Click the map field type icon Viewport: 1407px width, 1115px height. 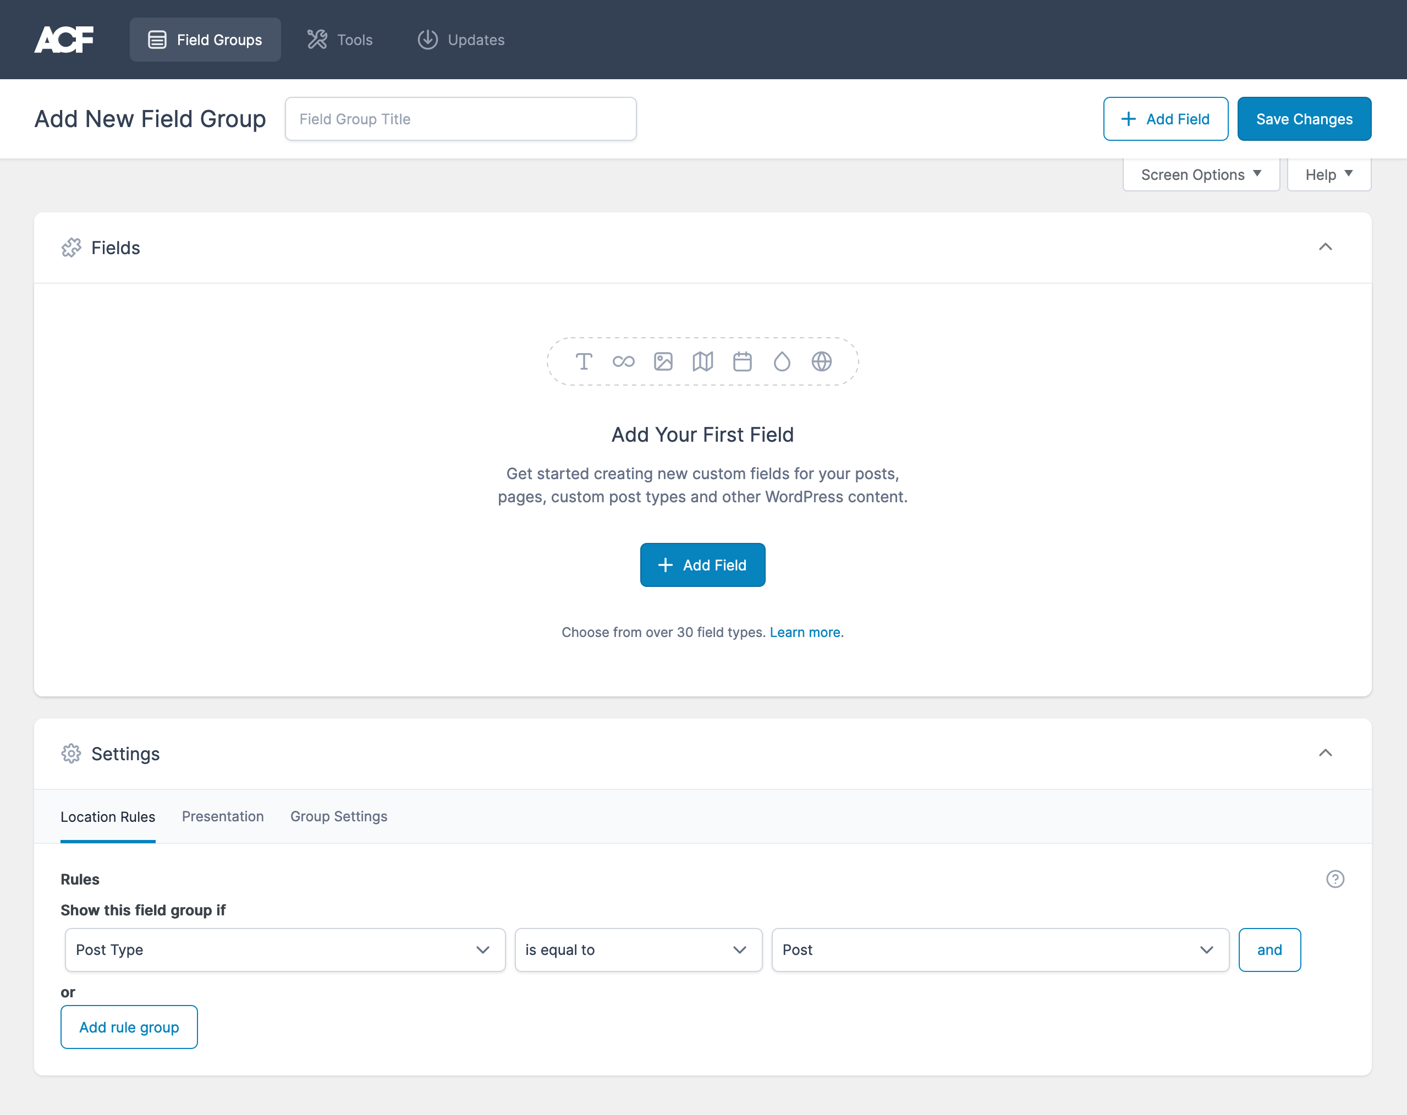pos(703,361)
